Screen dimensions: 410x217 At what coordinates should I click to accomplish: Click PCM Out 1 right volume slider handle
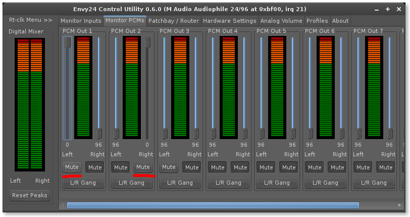(98, 134)
